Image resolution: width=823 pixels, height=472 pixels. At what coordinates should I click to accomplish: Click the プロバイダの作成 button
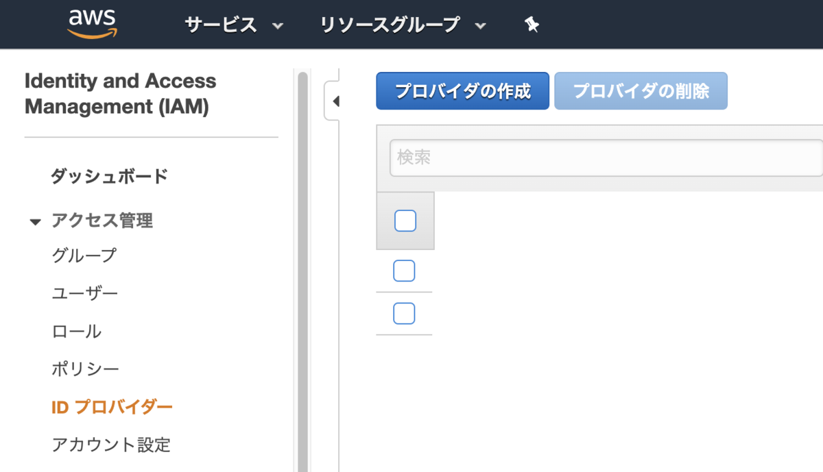pos(462,91)
